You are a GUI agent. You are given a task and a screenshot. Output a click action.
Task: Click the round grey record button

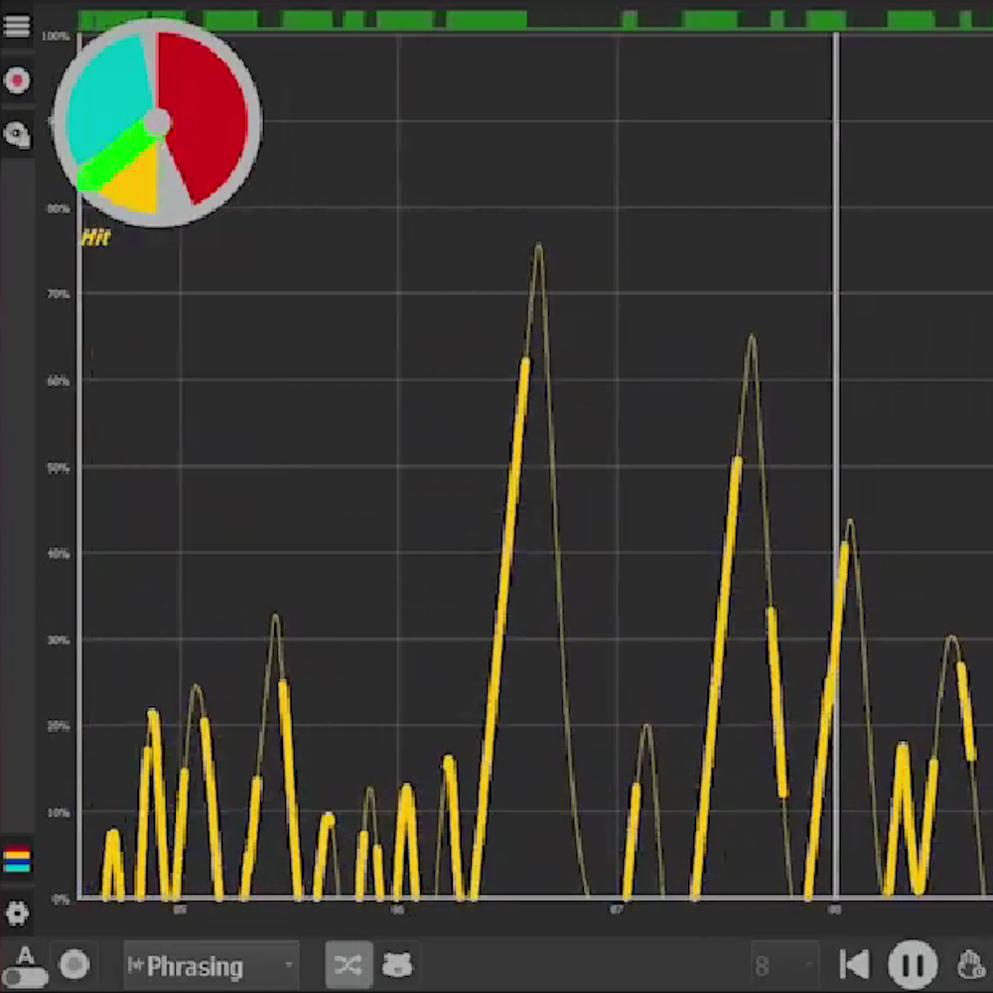(74, 964)
